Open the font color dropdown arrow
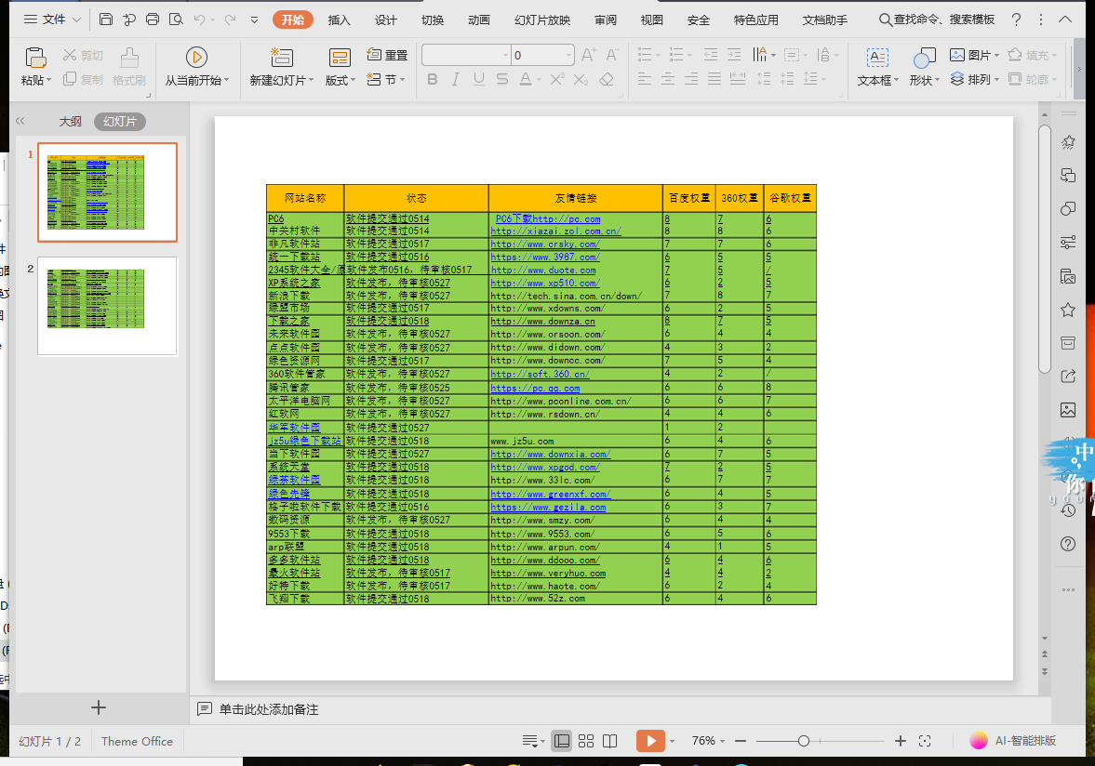The width and height of the screenshot is (1095, 766). 537,80
